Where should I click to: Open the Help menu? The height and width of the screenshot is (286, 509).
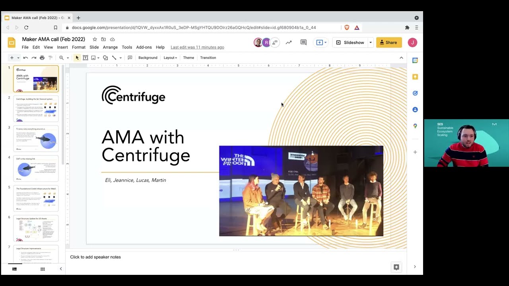[160, 47]
